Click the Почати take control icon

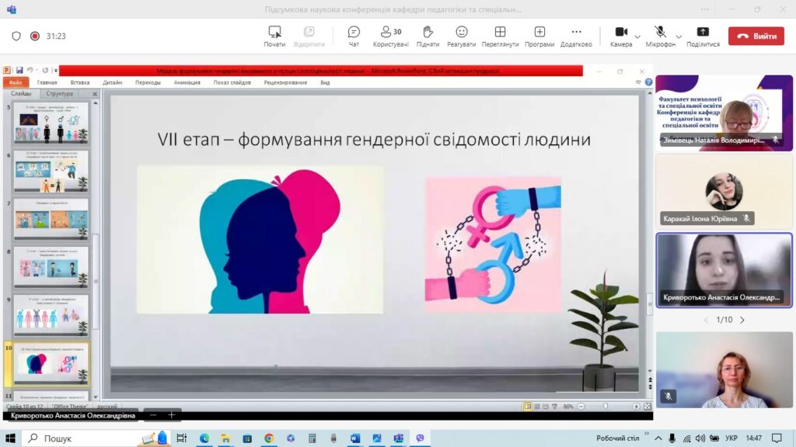coord(274,36)
